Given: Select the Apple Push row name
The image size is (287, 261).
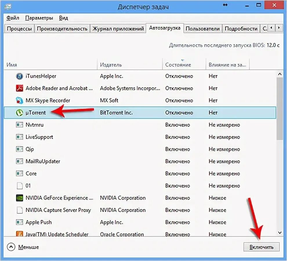Looking at the screenshot, I should click(39, 222).
